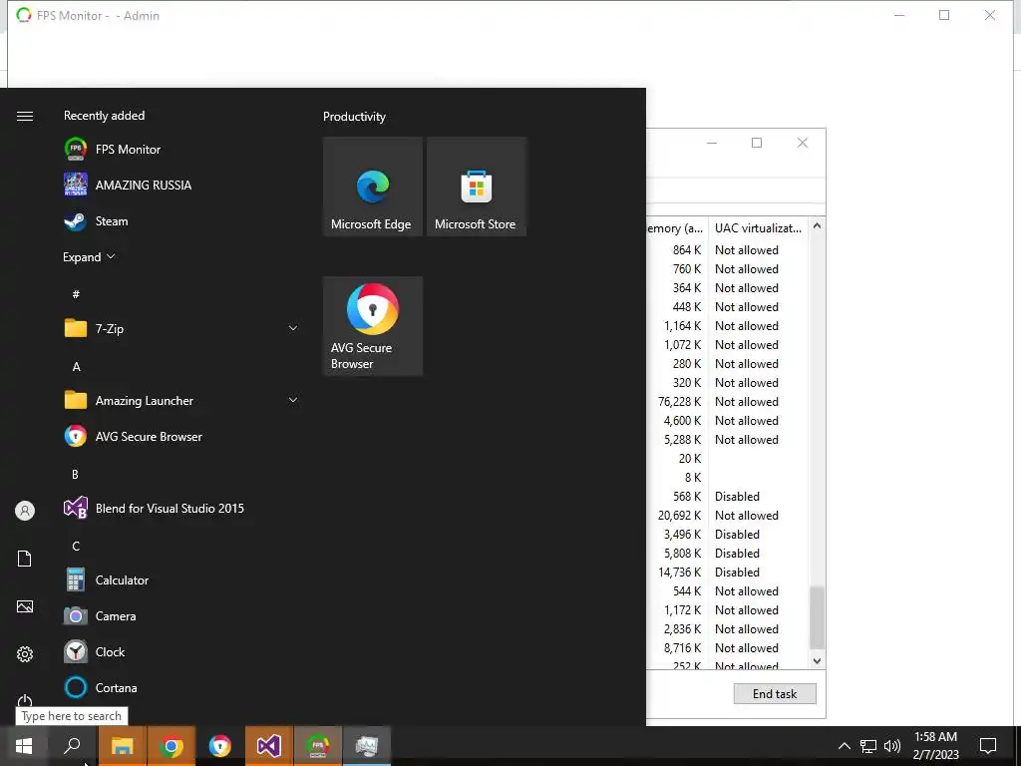1021x766 pixels.
Task: Expand the Recently added list
Action: (x=89, y=257)
